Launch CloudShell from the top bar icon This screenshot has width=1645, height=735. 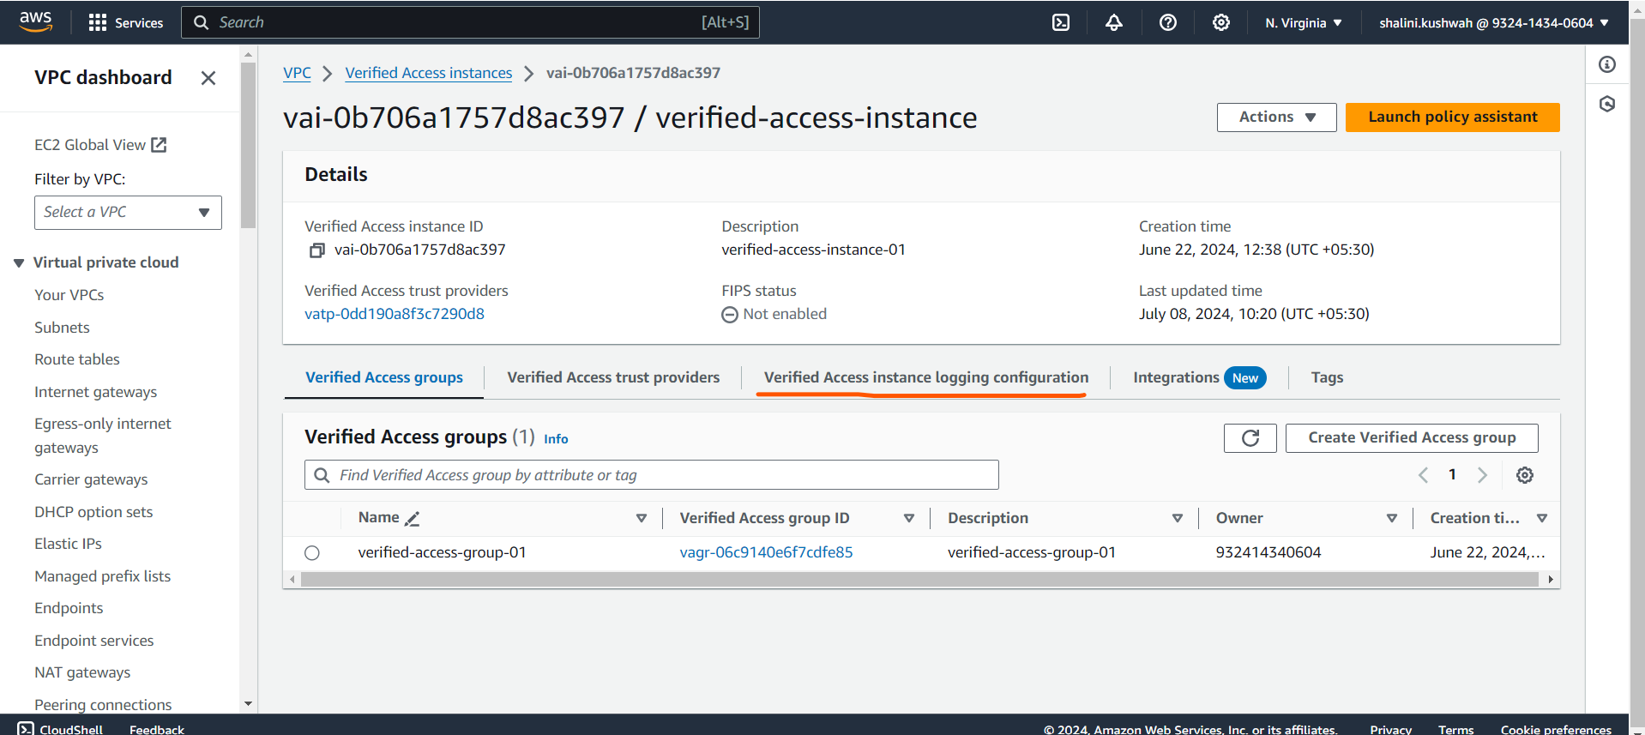click(x=1061, y=22)
